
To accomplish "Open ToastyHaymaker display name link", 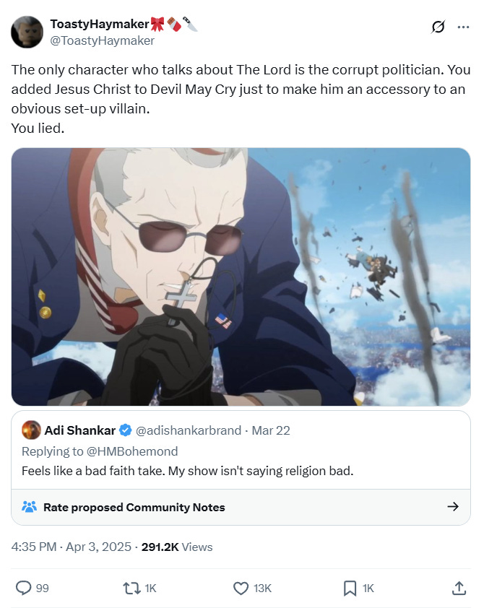I will [99, 24].
